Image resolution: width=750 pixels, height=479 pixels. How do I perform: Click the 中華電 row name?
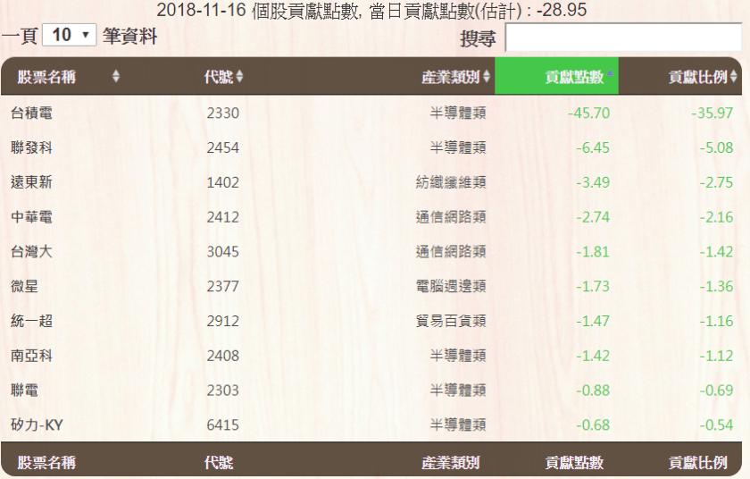coord(31,217)
